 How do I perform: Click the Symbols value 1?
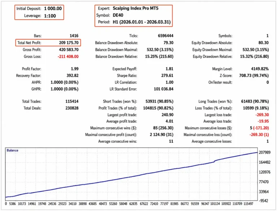coord(268,36)
